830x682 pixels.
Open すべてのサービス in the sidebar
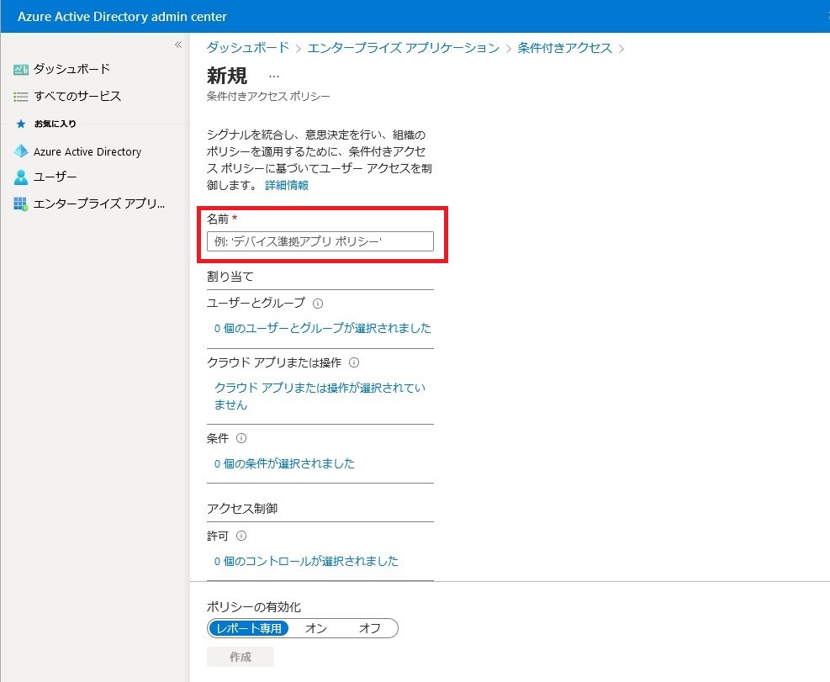77,97
